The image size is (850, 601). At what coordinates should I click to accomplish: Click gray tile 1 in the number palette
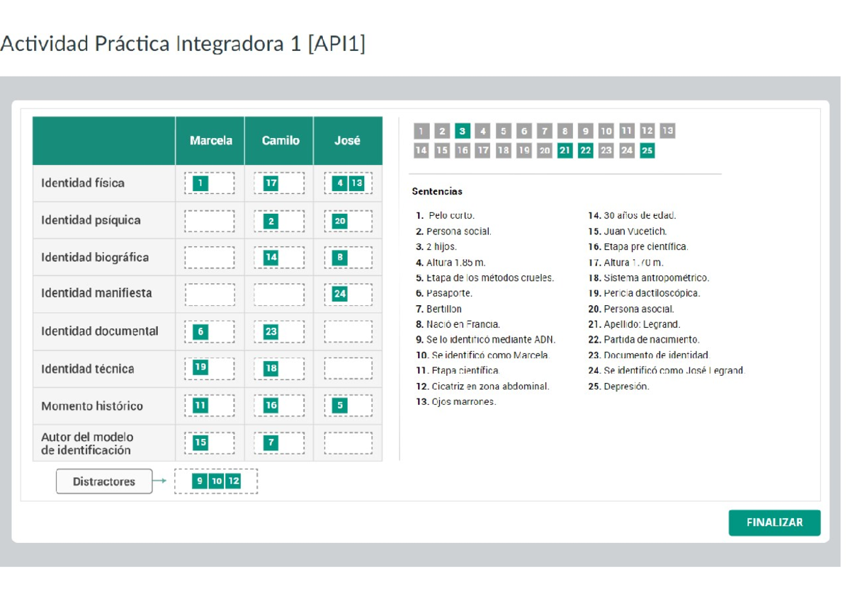pos(421,131)
